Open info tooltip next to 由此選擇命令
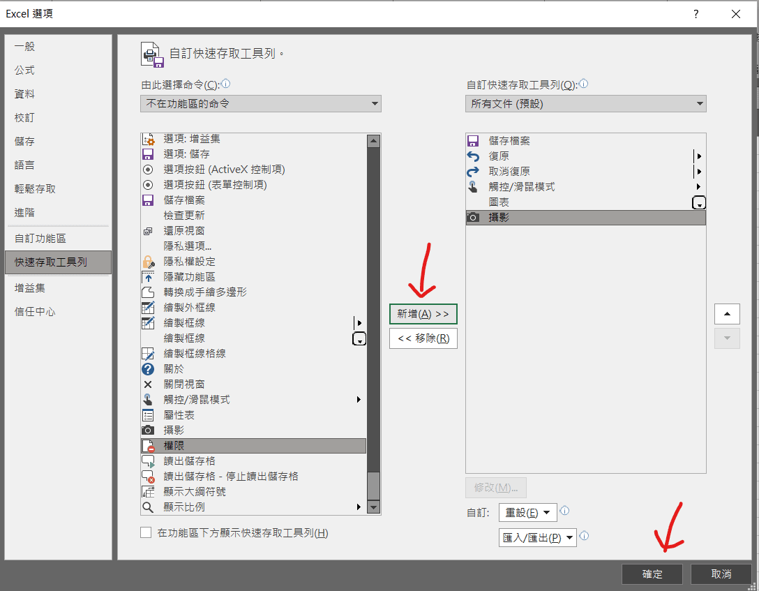The height and width of the screenshot is (591, 759). point(225,84)
